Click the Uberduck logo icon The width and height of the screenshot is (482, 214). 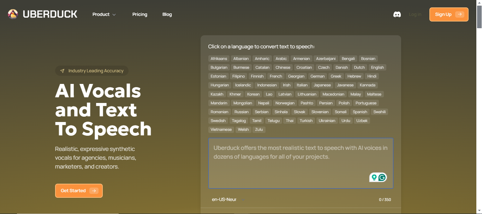point(13,14)
